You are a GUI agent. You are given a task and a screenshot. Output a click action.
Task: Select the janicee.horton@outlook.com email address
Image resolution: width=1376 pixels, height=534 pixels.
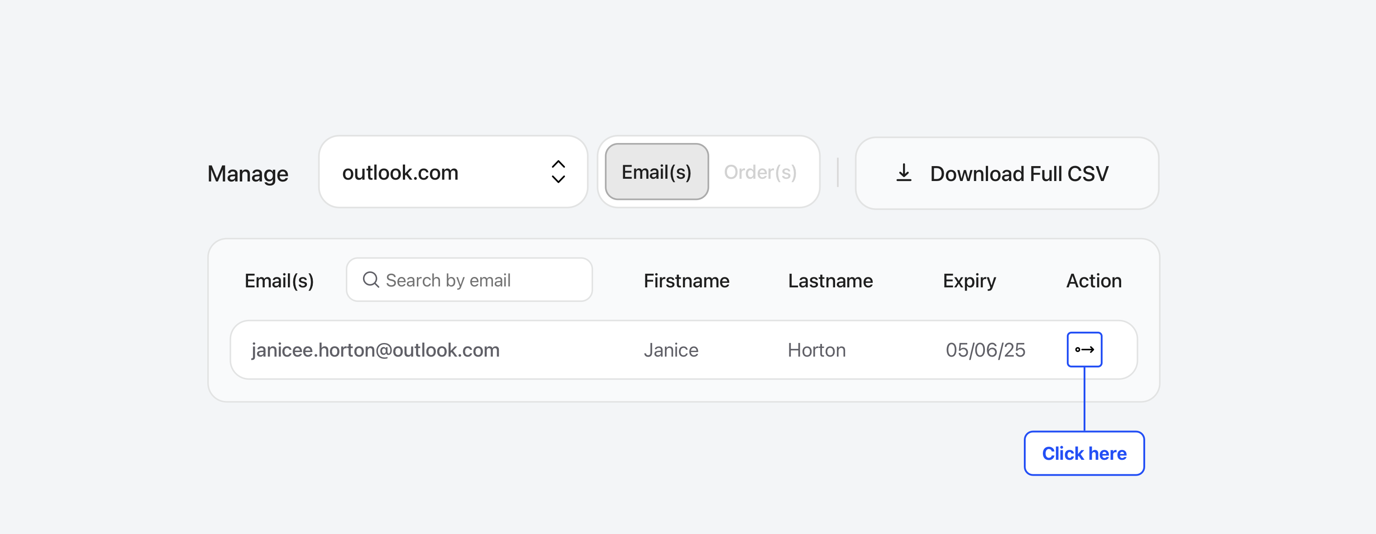(x=376, y=350)
